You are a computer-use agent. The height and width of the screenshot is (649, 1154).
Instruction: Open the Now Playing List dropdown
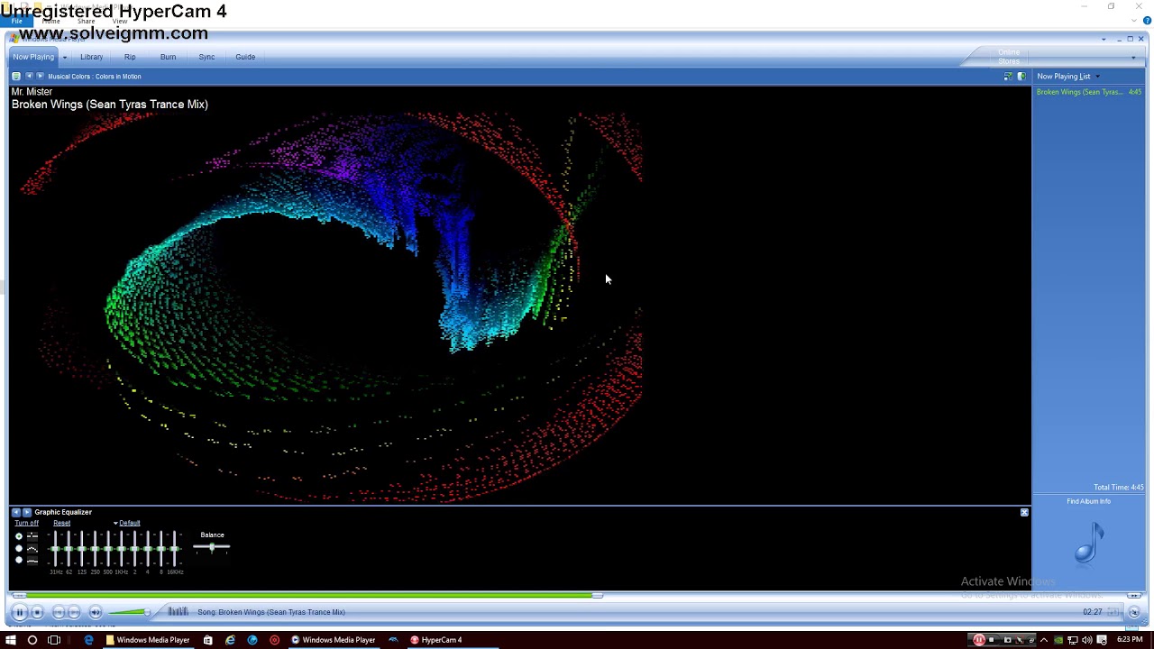[1067, 77]
